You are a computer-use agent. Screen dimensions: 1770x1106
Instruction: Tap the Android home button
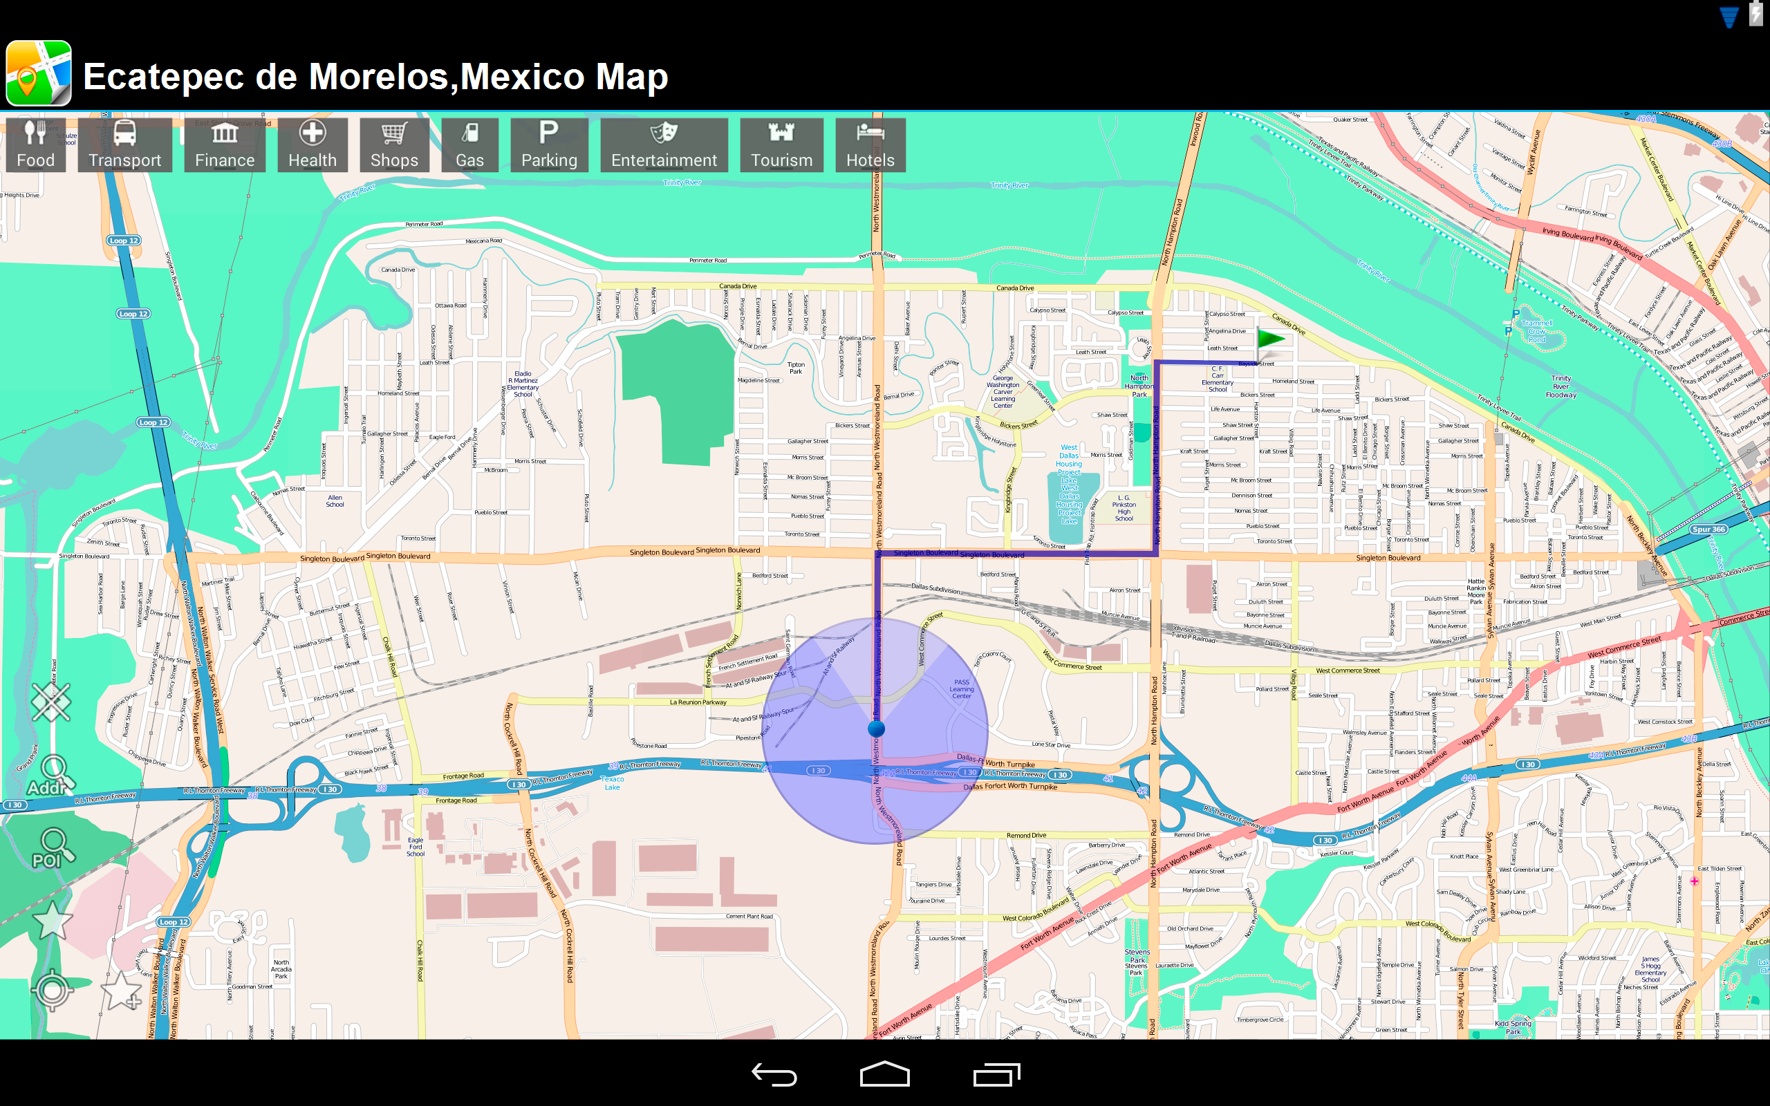884,1074
